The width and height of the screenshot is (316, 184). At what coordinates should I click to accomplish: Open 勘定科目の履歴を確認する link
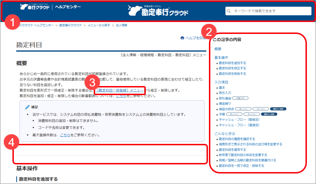(x=237, y=139)
